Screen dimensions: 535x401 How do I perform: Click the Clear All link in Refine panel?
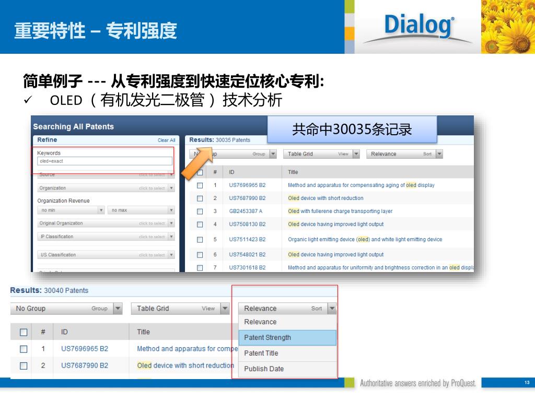tap(166, 140)
